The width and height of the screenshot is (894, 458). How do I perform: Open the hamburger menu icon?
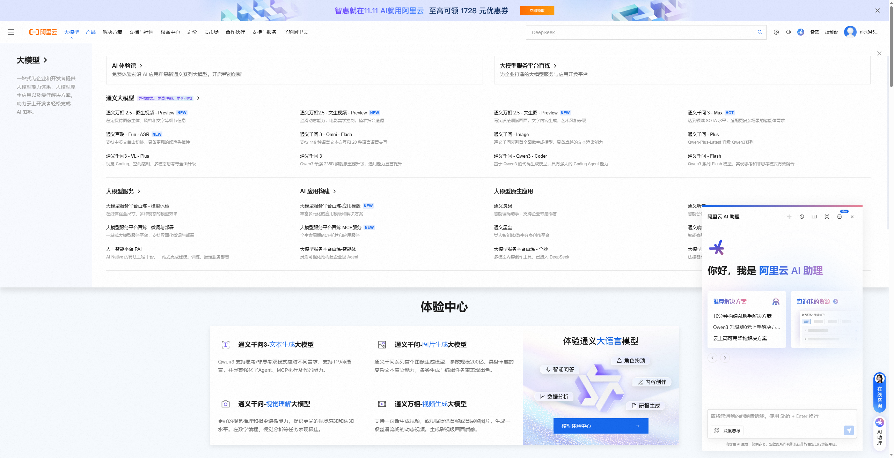pos(11,32)
